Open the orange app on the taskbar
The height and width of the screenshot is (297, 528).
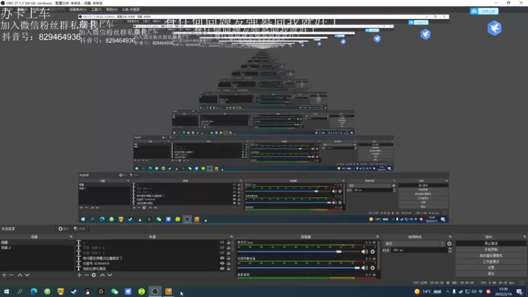168,291
